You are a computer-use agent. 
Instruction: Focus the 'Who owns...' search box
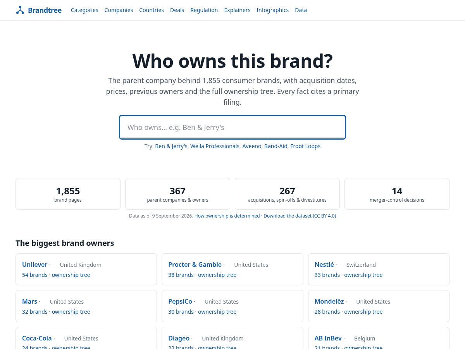click(232, 127)
